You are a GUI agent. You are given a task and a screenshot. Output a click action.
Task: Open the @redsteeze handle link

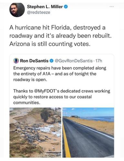click(38, 12)
